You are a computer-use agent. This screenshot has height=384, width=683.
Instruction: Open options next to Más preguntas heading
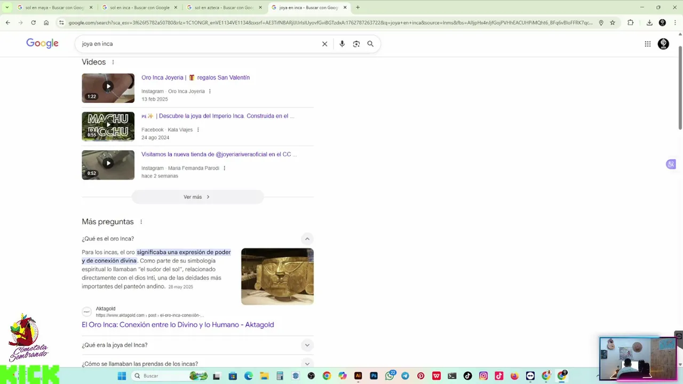click(x=141, y=222)
